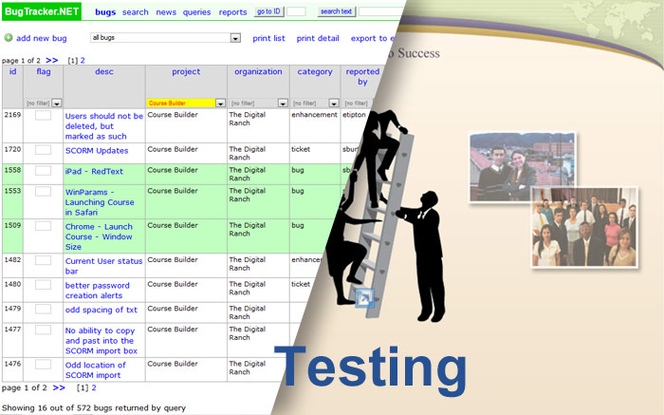Image resolution: width=664 pixels, height=415 pixels.
Task: Click the green add new bug plus icon
Action: pyautogui.click(x=9, y=38)
